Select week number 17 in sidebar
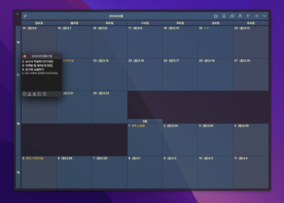 point(18,75)
